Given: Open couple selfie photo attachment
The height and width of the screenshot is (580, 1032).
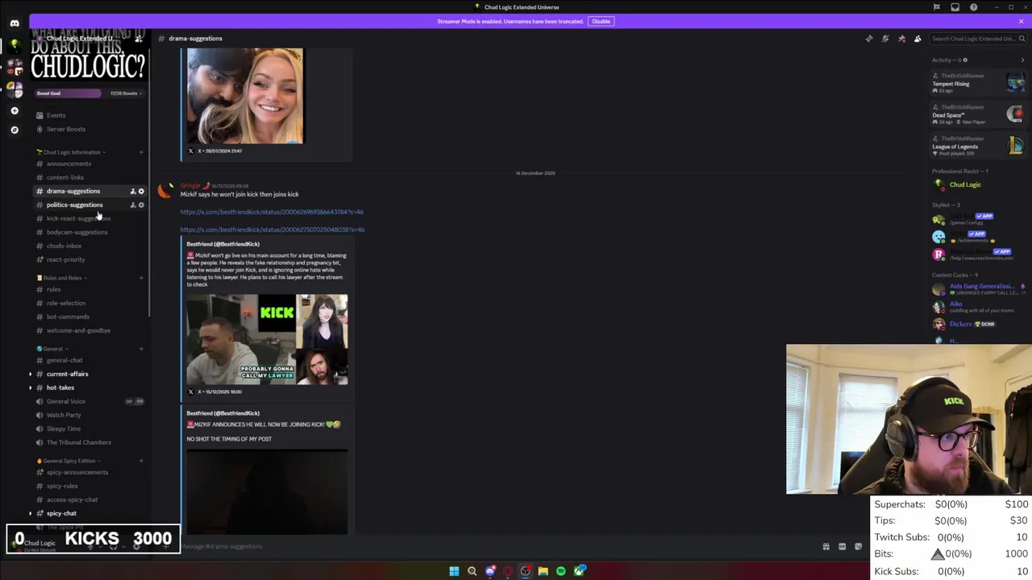Looking at the screenshot, I should [x=245, y=96].
